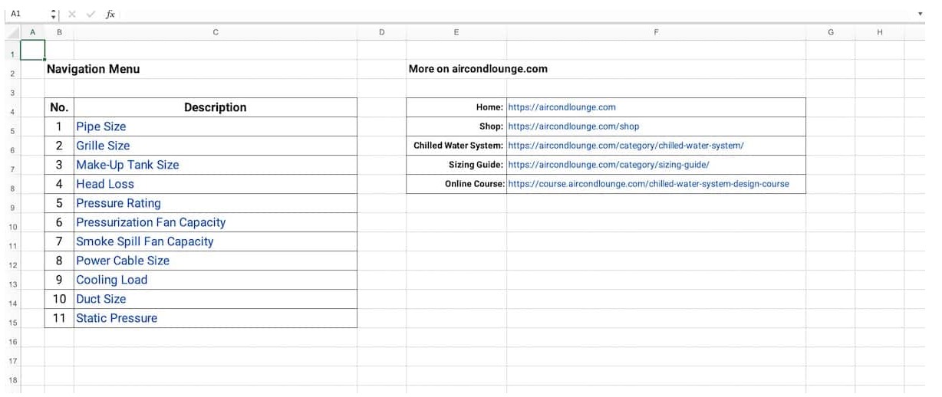
Task: Open the Name Box stepper arrows
Action: coord(53,14)
